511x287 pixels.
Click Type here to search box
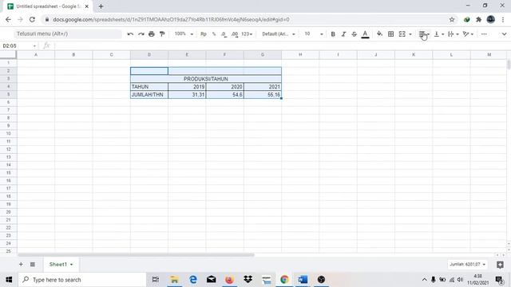click(82, 280)
